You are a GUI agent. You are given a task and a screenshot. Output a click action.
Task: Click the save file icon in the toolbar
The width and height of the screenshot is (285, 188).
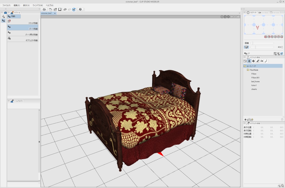click(x=60, y=9)
